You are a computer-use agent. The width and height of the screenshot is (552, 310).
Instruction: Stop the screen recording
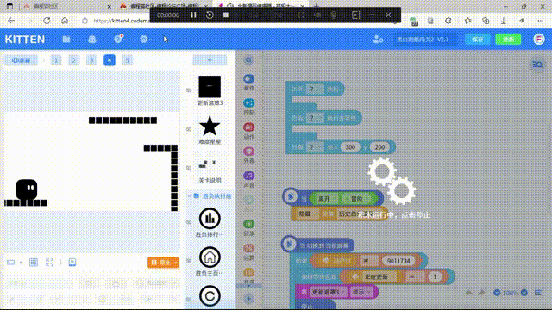coord(226,15)
